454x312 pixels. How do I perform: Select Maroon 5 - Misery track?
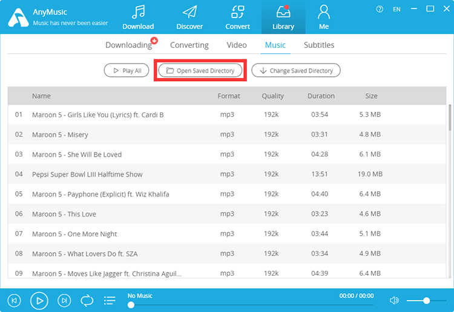pos(227,134)
